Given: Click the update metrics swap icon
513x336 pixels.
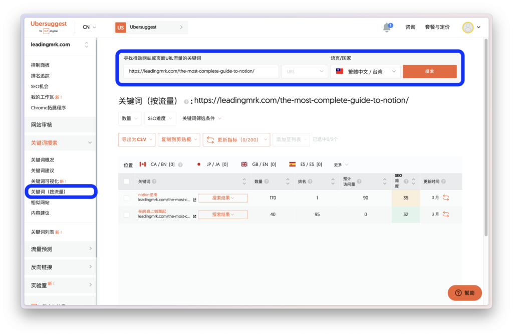Looking at the screenshot, I should (210, 140).
